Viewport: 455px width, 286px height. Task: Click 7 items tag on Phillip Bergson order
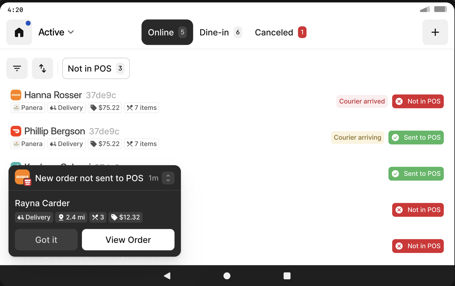pyautogui.click(x=141, y=144)
